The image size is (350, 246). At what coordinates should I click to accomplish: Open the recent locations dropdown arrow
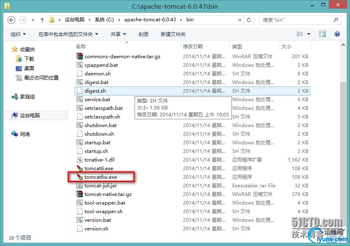point(33,20)
